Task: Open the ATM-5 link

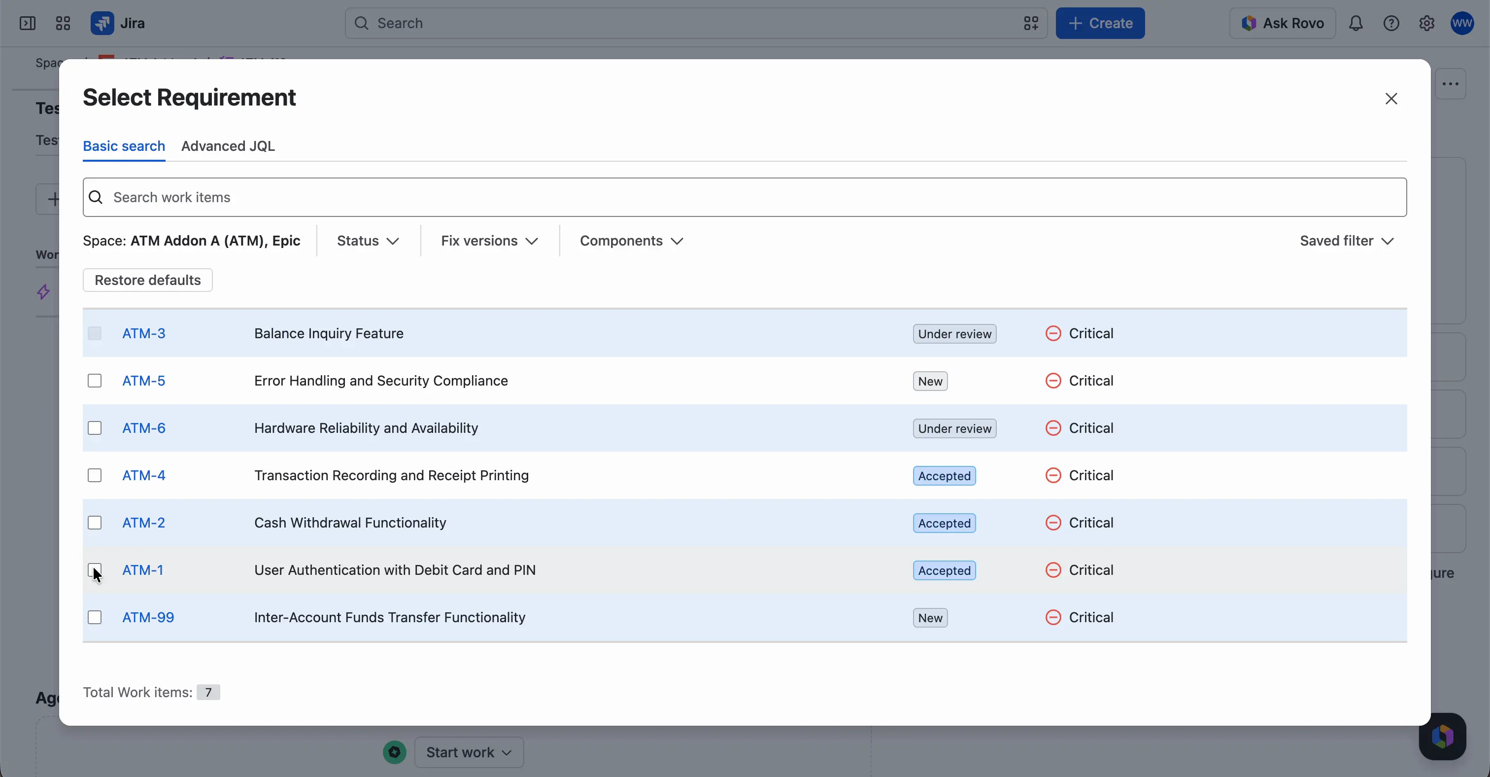Action: click(143, 381)
